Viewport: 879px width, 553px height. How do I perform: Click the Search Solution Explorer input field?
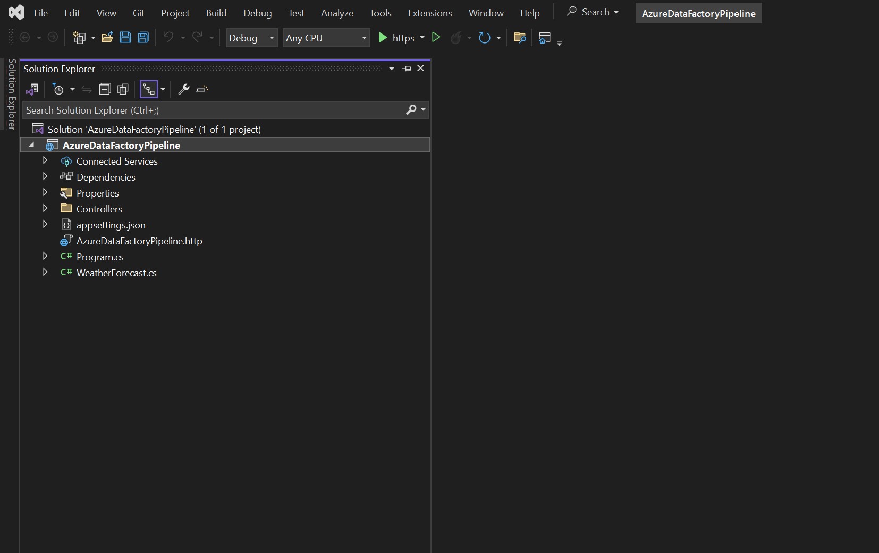pyautogui.click(x=213, y=110)
